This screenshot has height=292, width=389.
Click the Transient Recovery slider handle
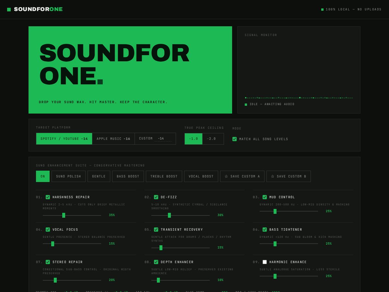[161, 248]
